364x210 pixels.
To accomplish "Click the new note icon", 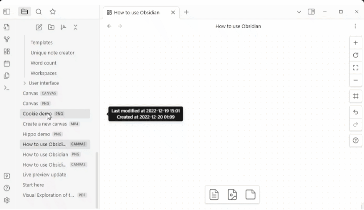I will click(39, 27).
